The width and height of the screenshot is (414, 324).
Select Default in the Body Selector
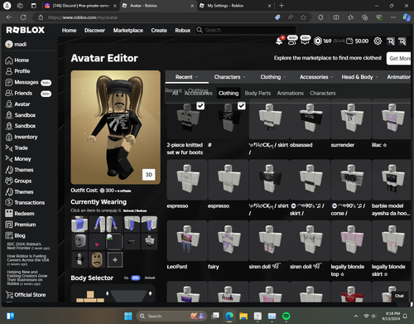(150, 278)
